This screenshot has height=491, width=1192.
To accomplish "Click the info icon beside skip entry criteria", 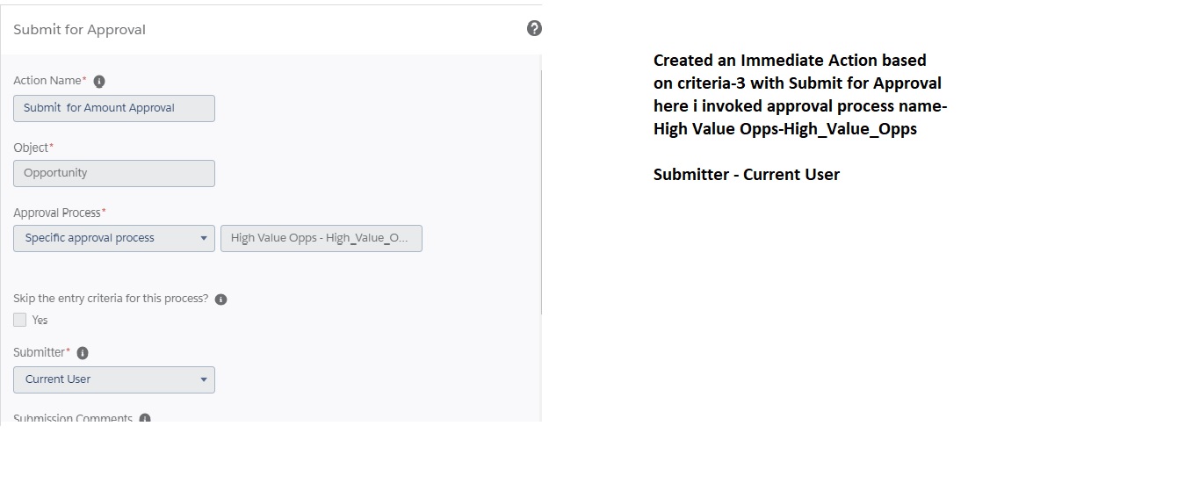I will [x=220, y=300].
